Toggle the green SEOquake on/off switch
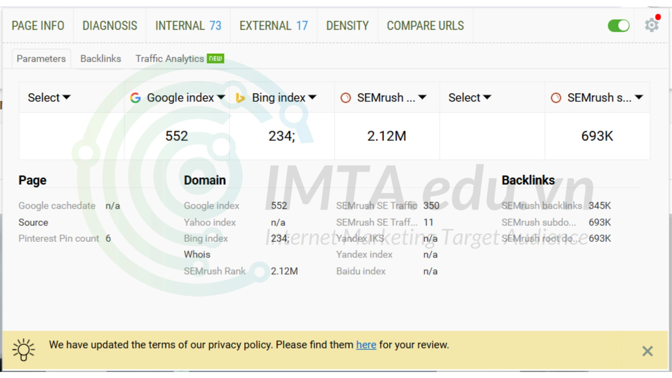 (x=618, y=26)
